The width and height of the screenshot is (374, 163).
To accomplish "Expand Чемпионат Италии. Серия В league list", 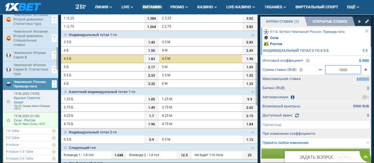I will point(54,55).
